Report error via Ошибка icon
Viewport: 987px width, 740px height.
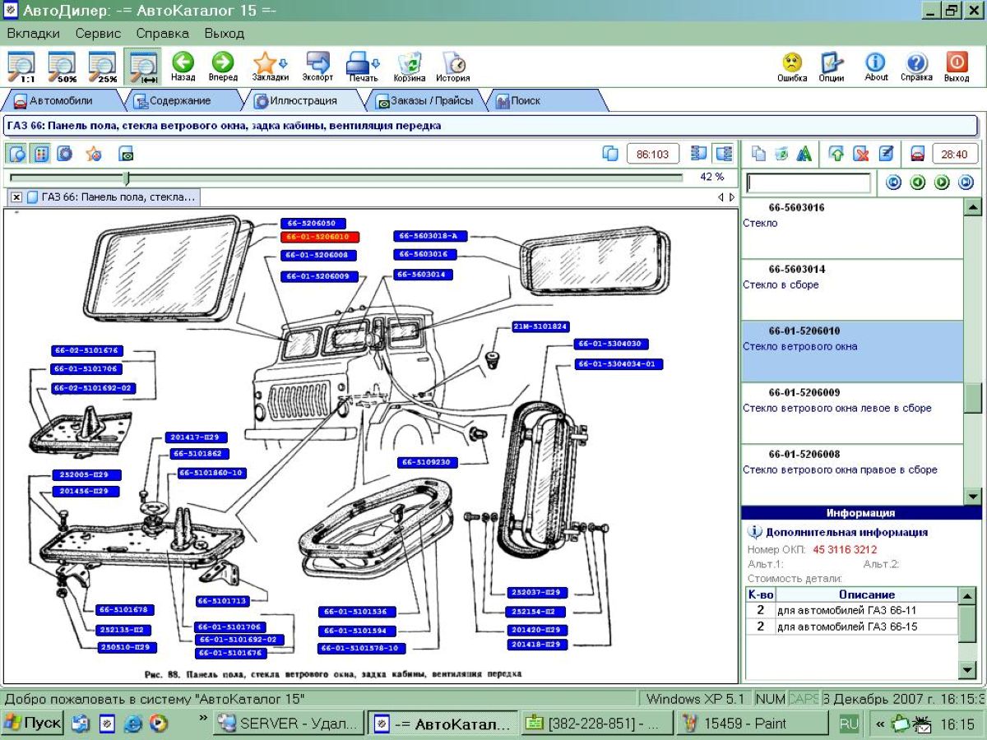(792, 67)
